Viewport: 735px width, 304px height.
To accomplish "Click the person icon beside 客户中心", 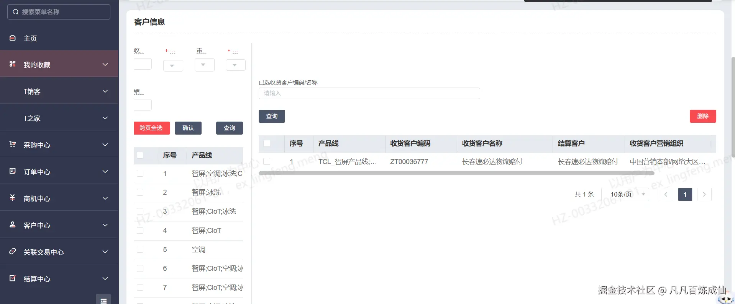I will [x=13, y=224].
